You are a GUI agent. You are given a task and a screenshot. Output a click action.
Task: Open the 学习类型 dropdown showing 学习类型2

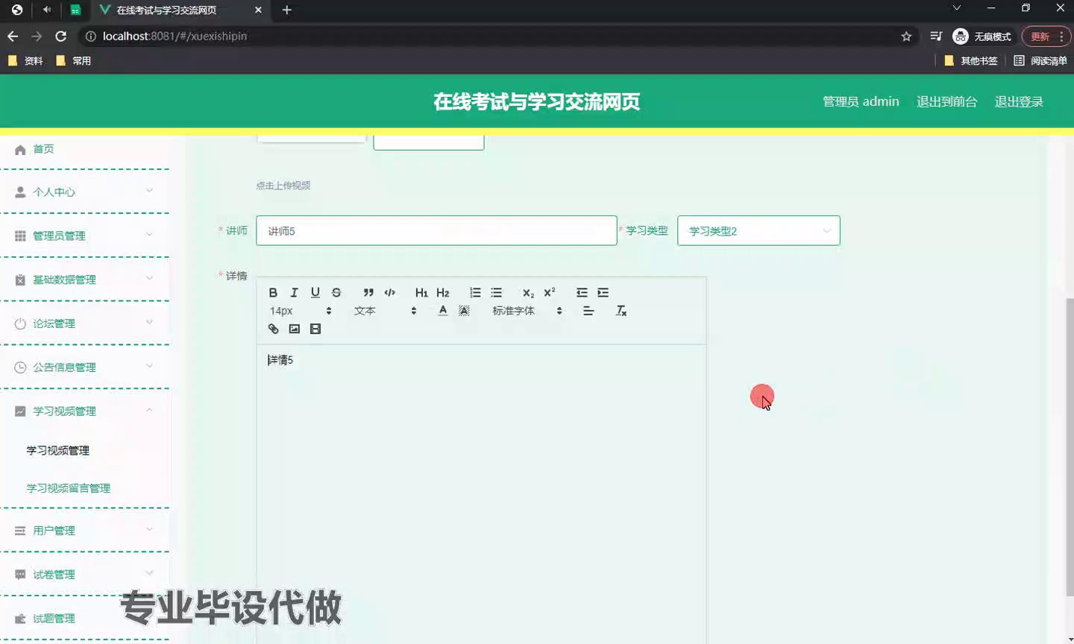click(x=758, y=231)
